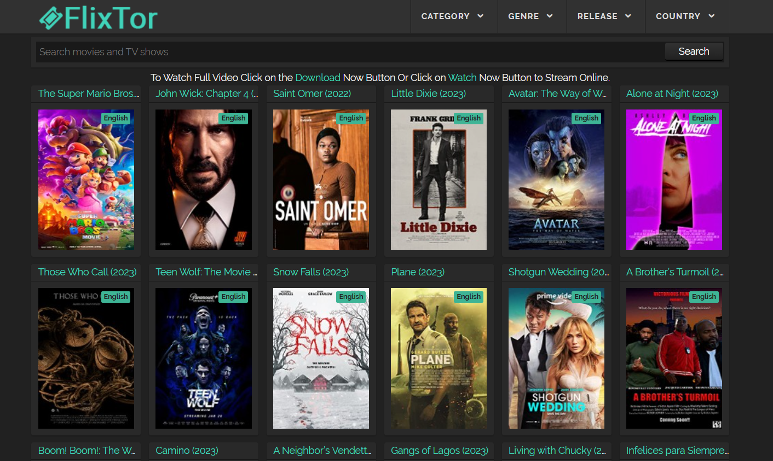Image resolution: width=773 pixels, height=461 pixels.
Task: Select the John Wick poster thumbnail
Action: 204,180
